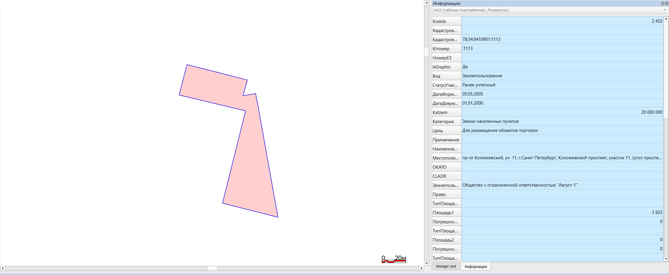Close the Информация panel
This screenshot has width=669, height=275.
[x=667, y=3]
